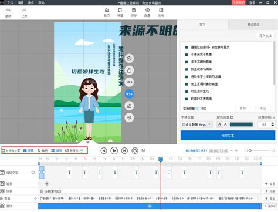Click the zoom-out magnifier on the timeline
The width and height of the screenshot is (278, 212).
coord(246,150)
